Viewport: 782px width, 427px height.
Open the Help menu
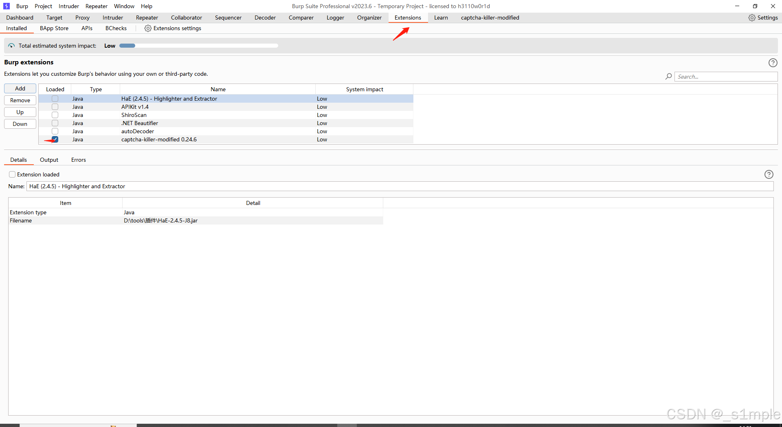(147, 6)
